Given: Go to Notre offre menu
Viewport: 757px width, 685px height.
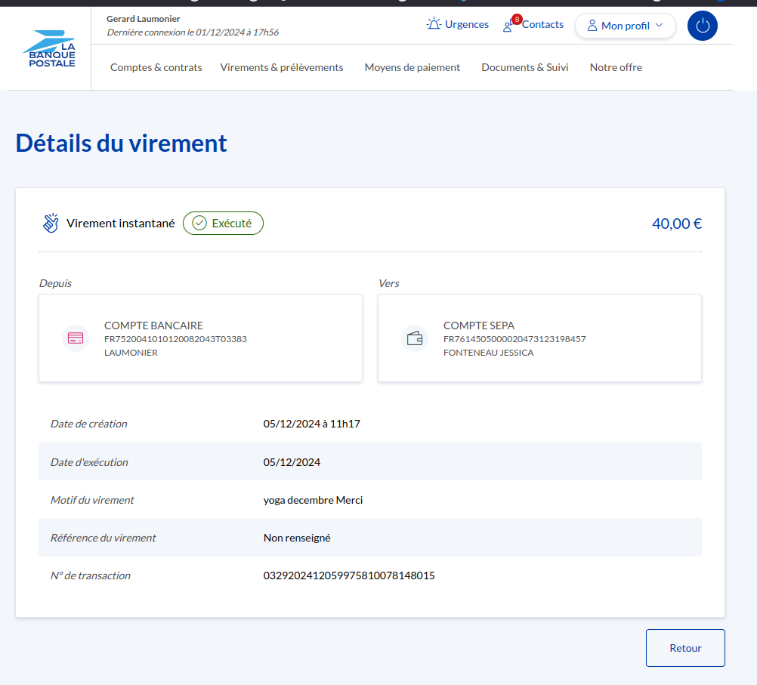Looking at the screenshot, I should point(616,67).
